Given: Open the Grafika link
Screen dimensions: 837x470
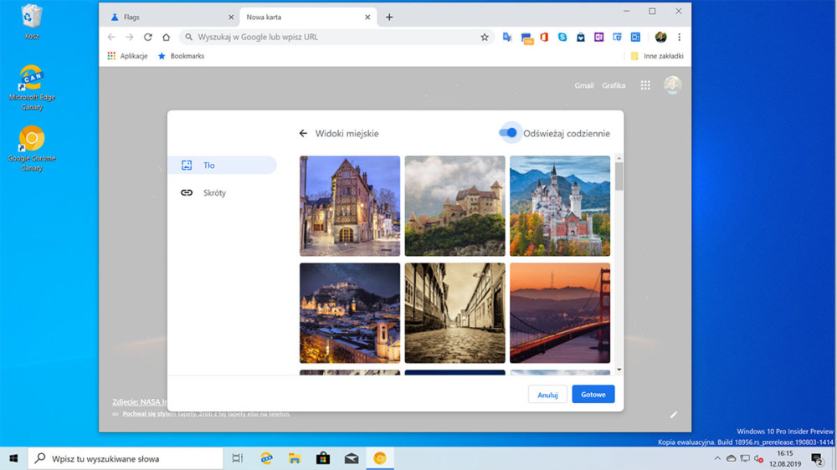Looking at the screenshot, I should tap(614, 85).
